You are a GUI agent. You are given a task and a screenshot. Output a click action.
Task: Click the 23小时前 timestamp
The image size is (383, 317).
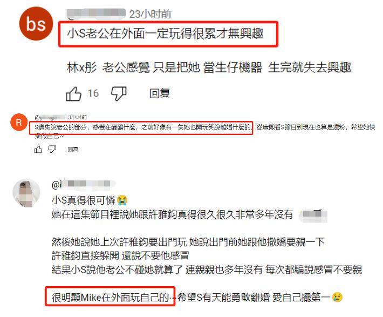150,14
